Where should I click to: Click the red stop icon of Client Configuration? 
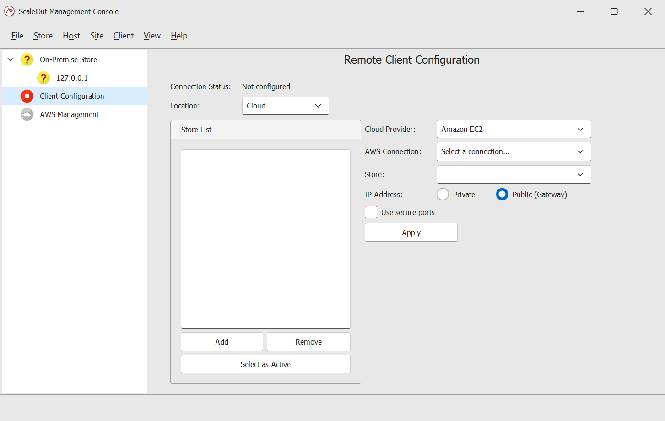[27, 96]
